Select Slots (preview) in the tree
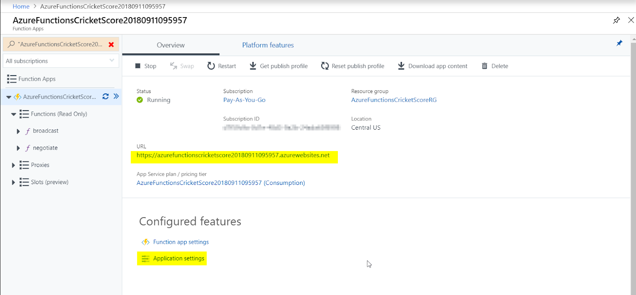The image size is (636, 295). (50, 182)
